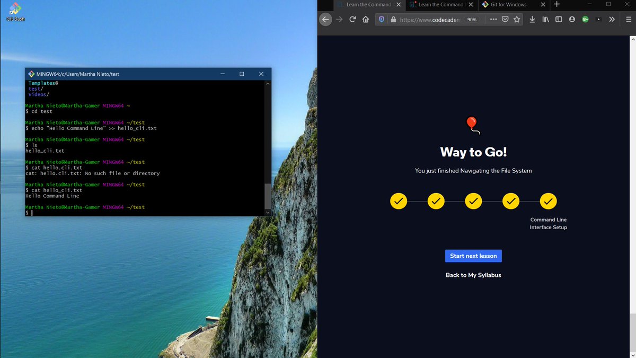
Task: Click the Back to My Syllabus link
Action: pyautogui.click(x=473, y=275)
